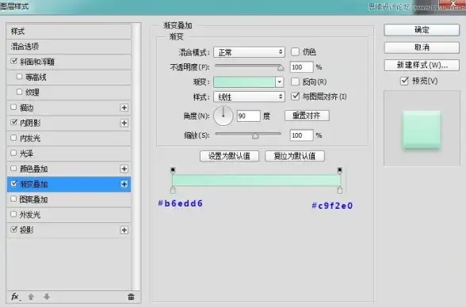Image resolution: width=466 pixels, height=307 pixels.
Task: Delete effect with trash icon
Action: coord(131,297)
